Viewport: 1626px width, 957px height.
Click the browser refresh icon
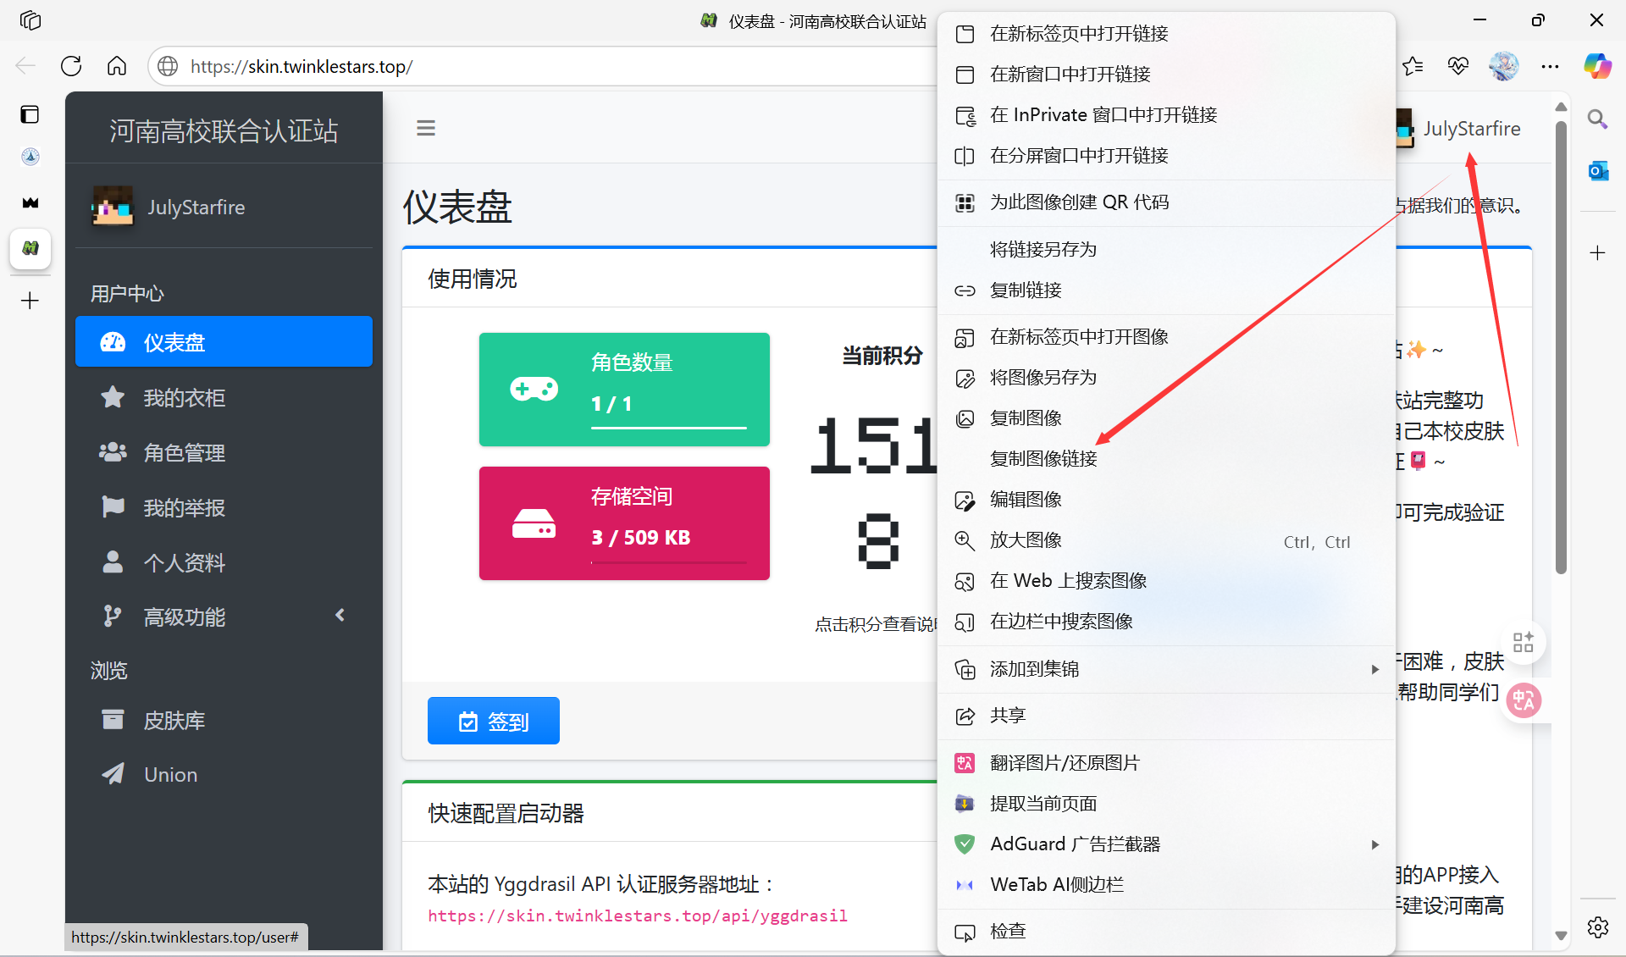[x=71, y=65]
